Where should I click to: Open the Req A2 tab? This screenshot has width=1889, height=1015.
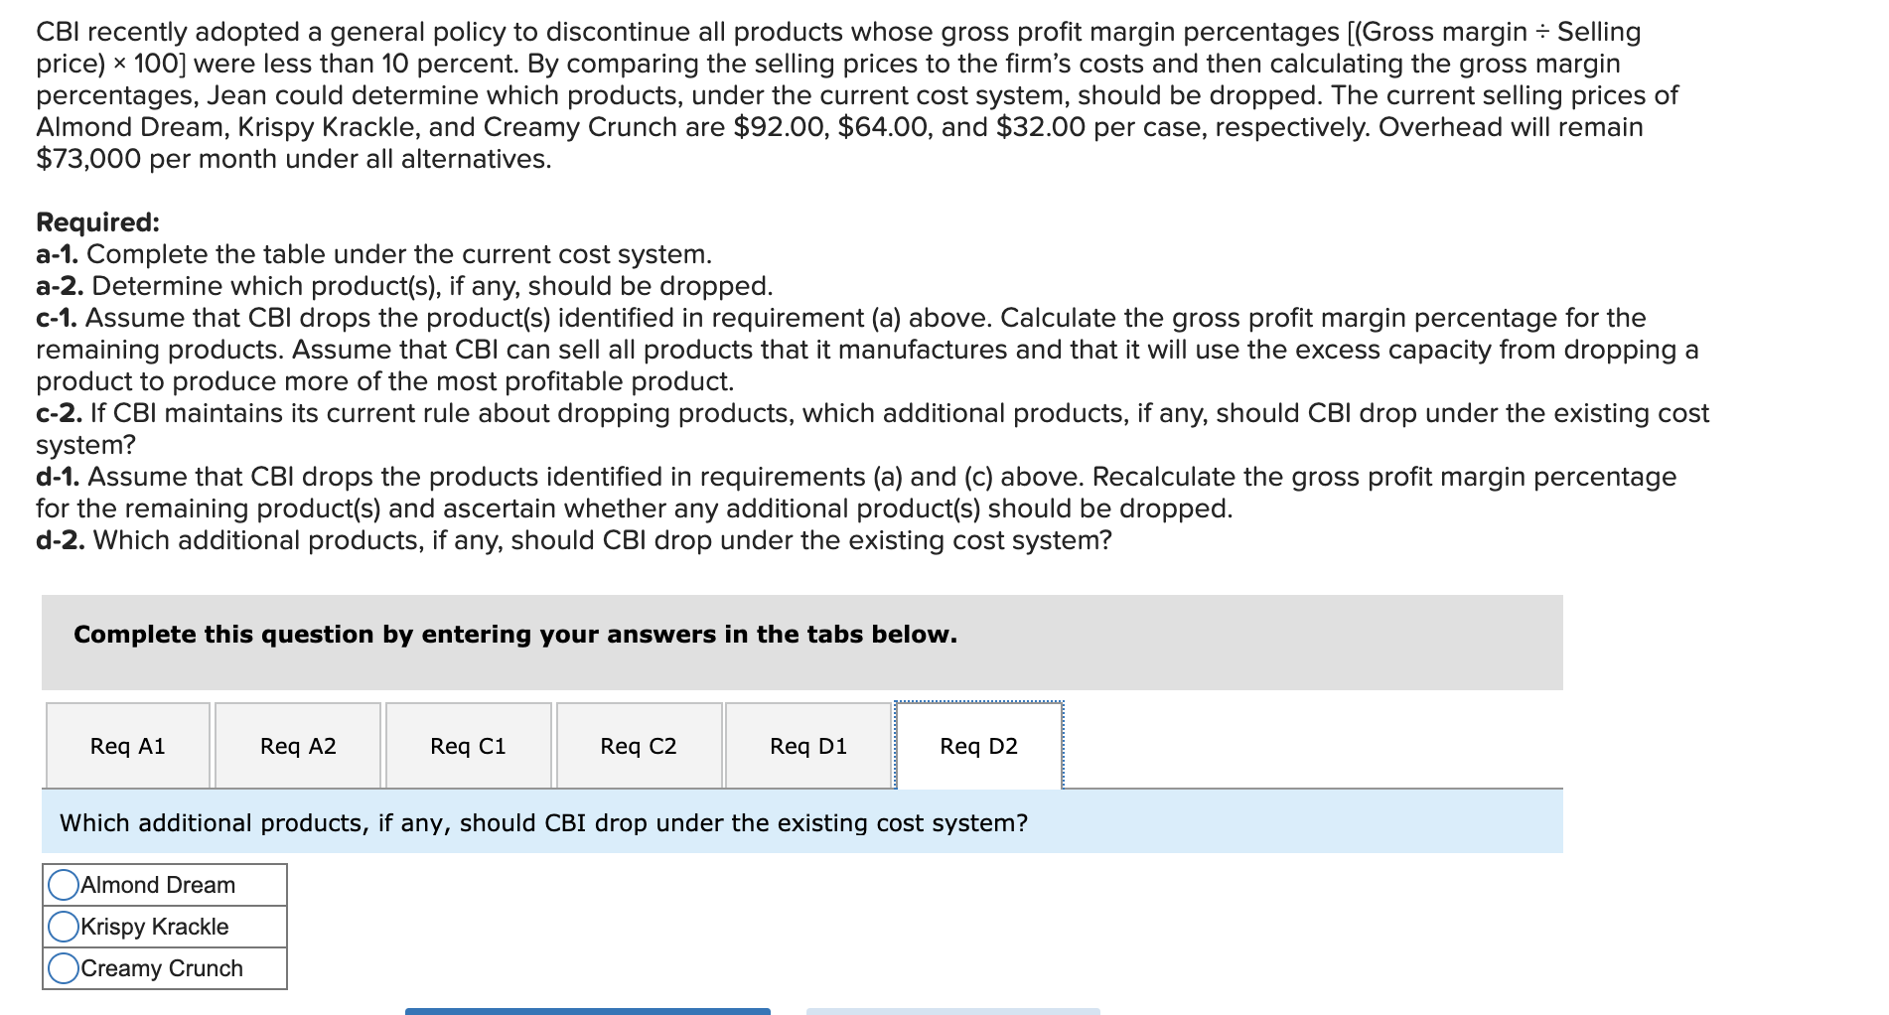pyautogui.click(x=297, y=745)
